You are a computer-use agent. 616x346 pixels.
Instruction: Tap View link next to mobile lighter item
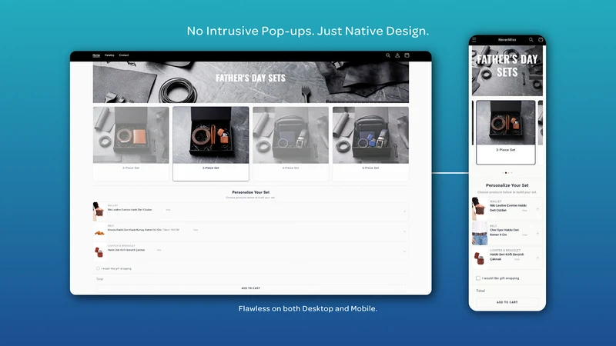[517, 259]
